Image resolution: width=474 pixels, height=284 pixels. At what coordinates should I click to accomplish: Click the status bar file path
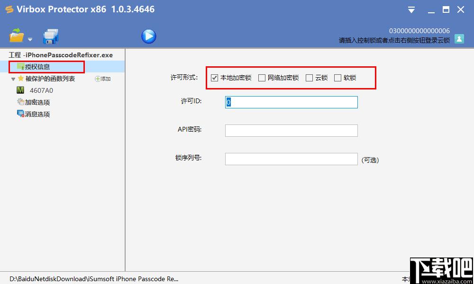94,279
